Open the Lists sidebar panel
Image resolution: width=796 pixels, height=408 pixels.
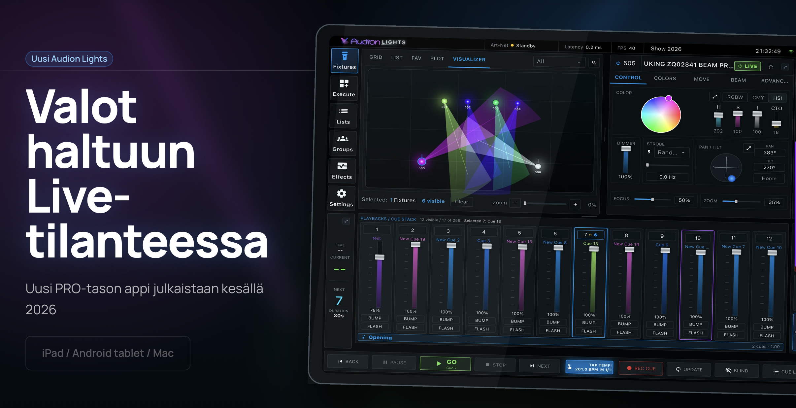tap(343, 116)
